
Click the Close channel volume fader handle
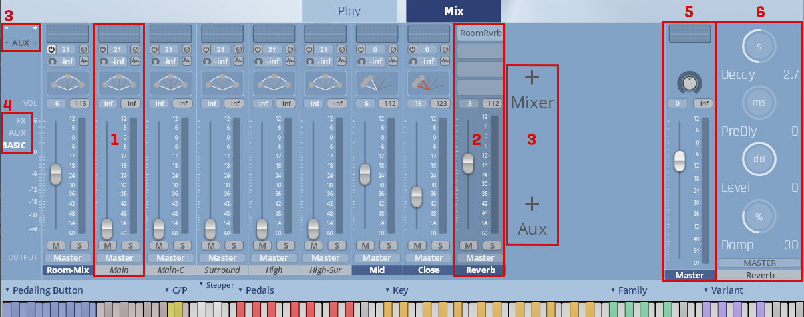417,196
